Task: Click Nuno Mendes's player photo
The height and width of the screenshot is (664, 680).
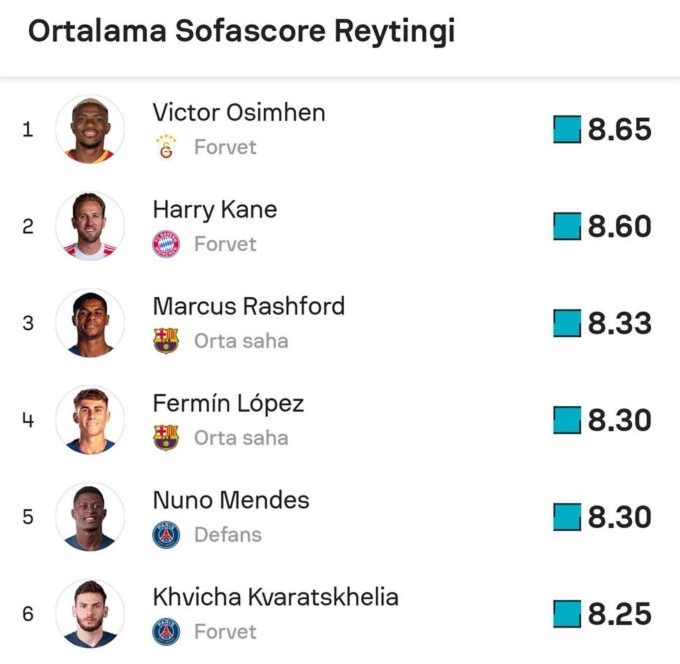Action: [90, 517]
